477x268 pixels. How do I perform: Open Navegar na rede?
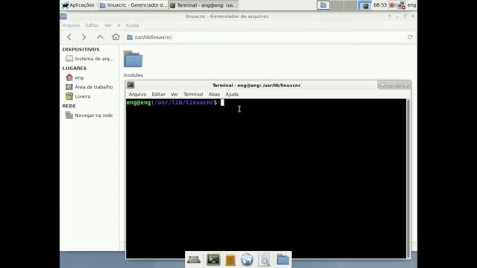(89, 115)
